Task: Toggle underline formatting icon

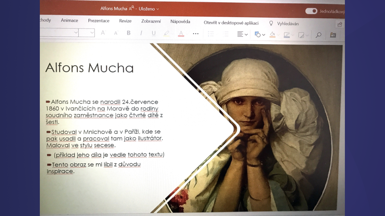Action: coord(154,33)
